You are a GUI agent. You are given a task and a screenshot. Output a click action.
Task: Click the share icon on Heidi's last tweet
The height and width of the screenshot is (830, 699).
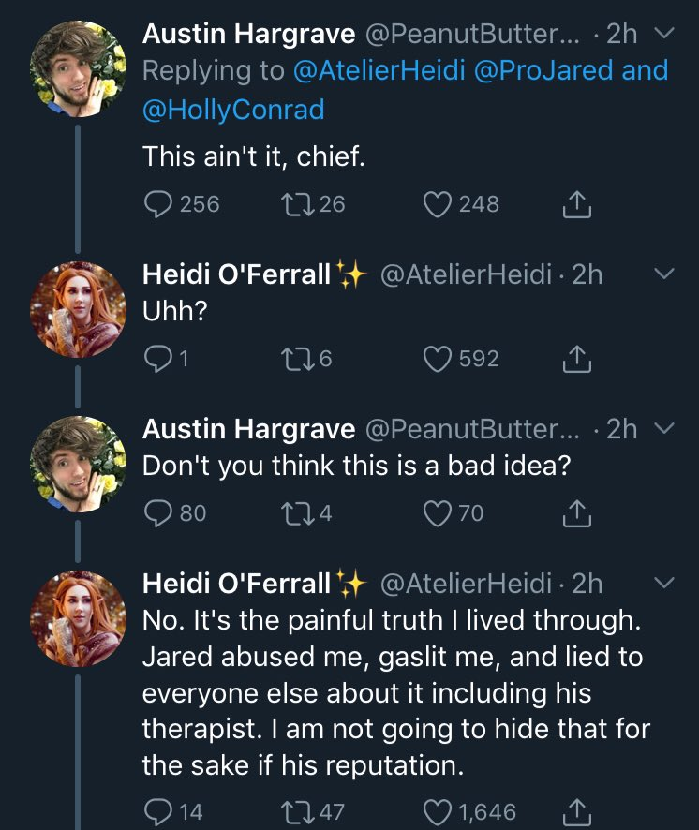click(x=578, y=811)
